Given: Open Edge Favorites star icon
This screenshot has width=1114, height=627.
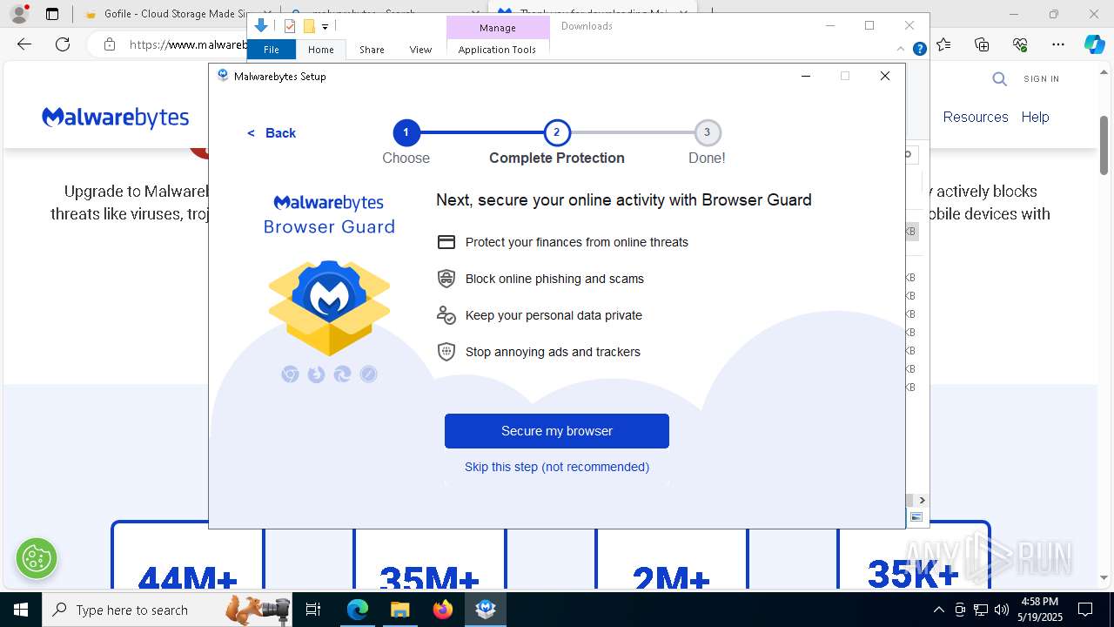Looking at the screenshot, I should 944,44.
